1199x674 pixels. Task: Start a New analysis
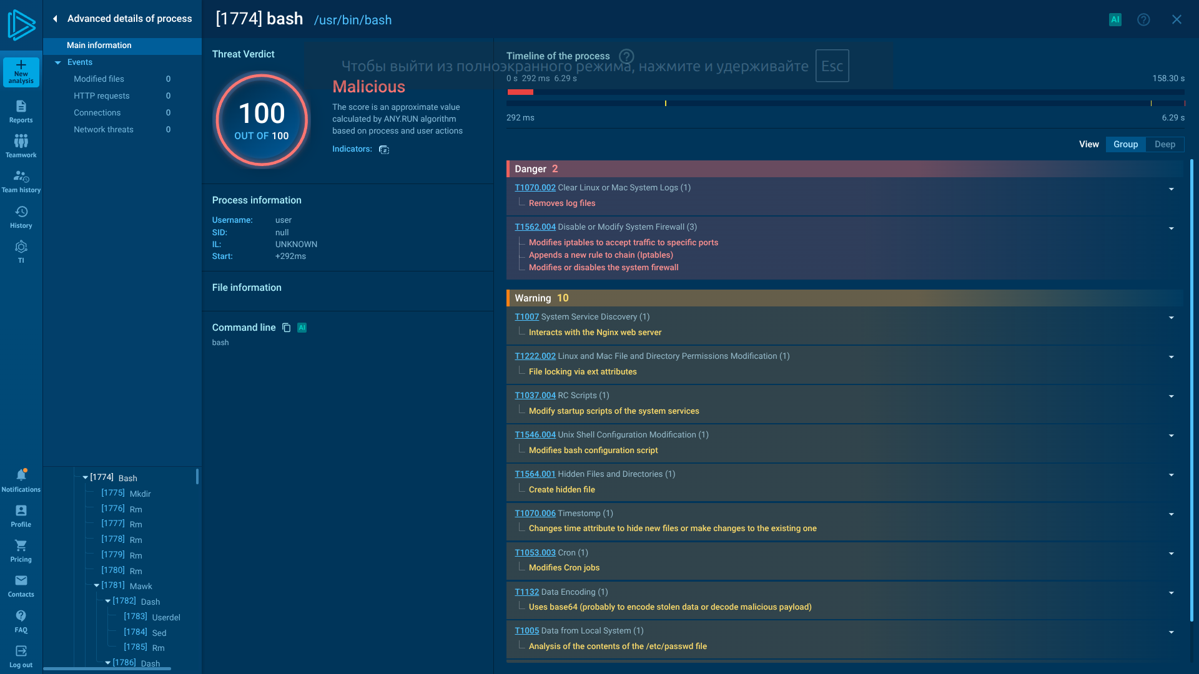pyautogui.click(x=21, y=72)
